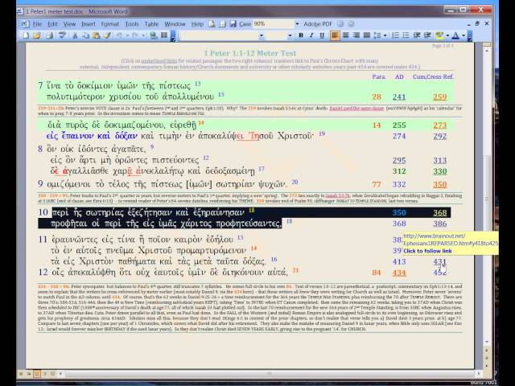The image size is (515, 386).
Task: Open the Table menu
Action: click(x=151, y=24)
